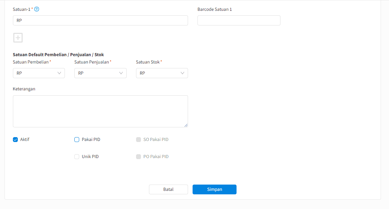
Task: Click the Barcode Satuan 1 field
Action: (x=239, y=20)
